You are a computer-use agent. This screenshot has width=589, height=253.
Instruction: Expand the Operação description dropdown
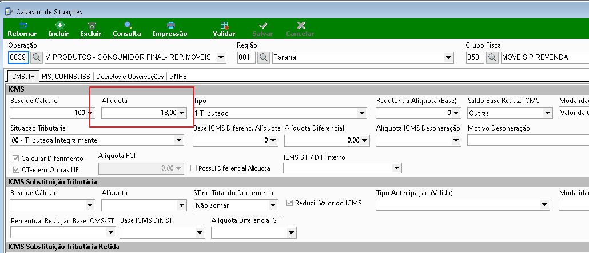click(221, 57)
